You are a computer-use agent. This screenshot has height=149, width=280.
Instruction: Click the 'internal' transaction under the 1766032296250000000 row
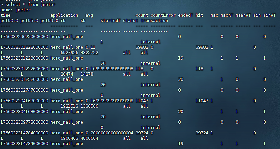click(x=150, y=42)
